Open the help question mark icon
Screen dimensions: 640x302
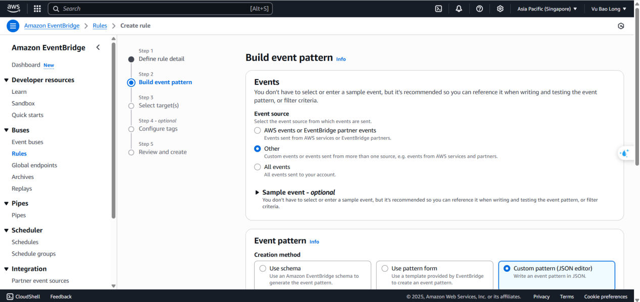[480, 9]
